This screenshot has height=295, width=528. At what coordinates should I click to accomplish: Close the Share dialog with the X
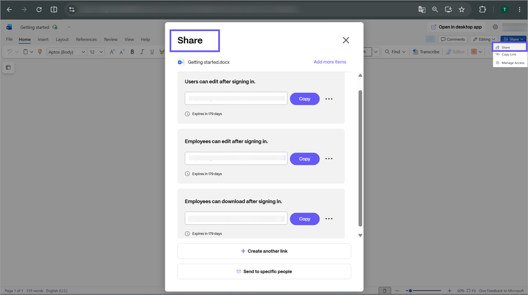346,40
